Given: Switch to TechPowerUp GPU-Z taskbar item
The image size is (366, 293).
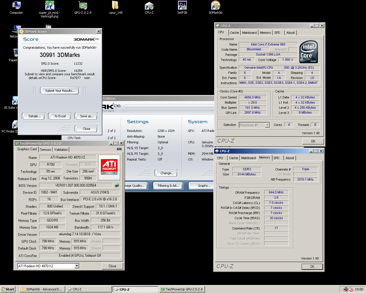Looking at the screenshot, I should click(x=182, y=289).
